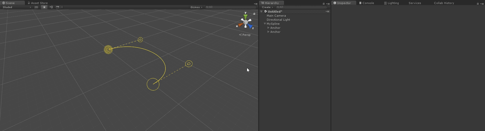The image size is (485, 131).
Task: Click the red X axis gizmo cone
Action: pos(240,25)
